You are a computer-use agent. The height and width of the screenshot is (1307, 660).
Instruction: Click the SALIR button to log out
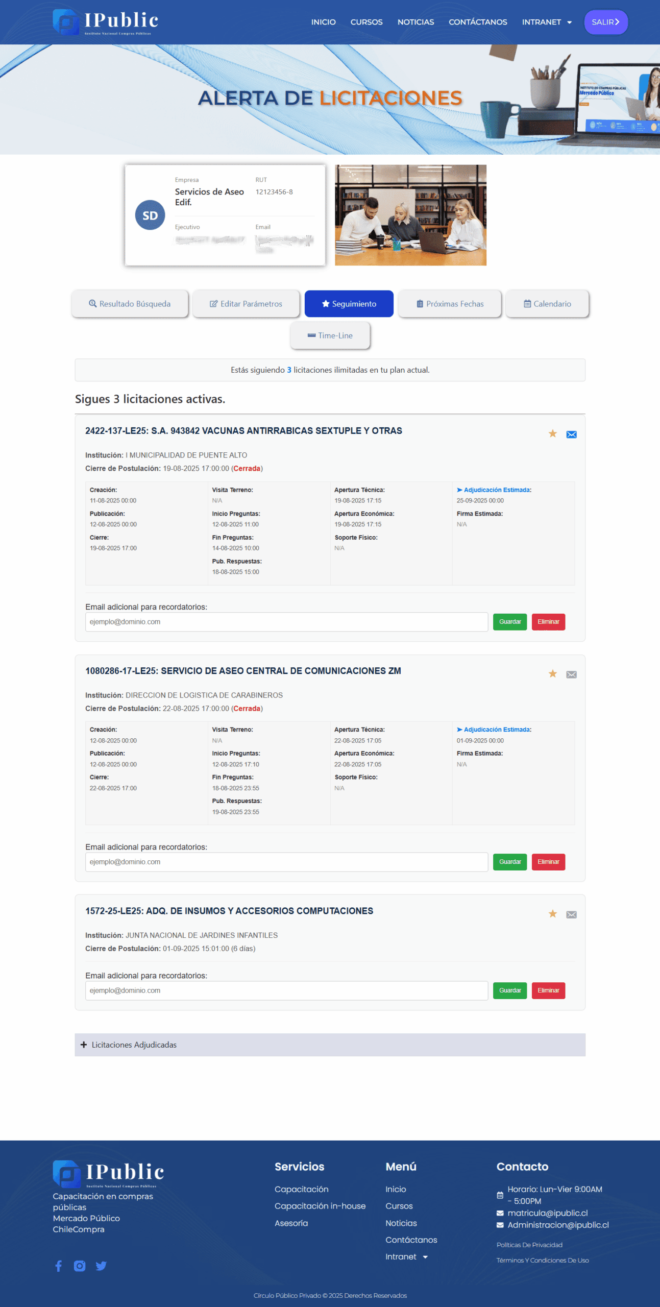coord(605,22)
